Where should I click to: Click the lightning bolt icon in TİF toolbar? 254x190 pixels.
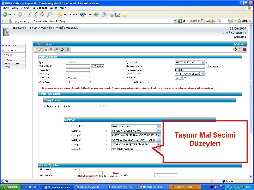(68, 49)
